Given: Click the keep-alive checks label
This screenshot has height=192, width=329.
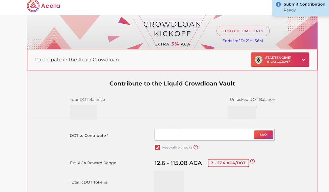Looking at the screenshot, I should pos(177,147).
